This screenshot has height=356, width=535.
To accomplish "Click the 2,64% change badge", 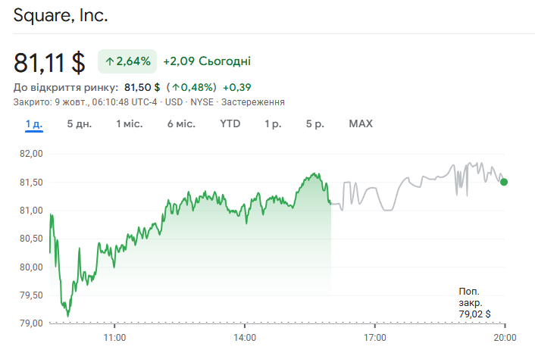I will [127, 61].
